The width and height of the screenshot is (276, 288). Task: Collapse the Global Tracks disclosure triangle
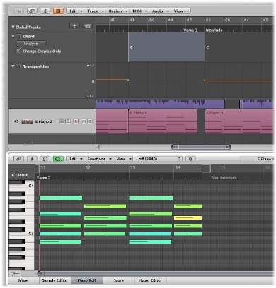click(13, 27)
